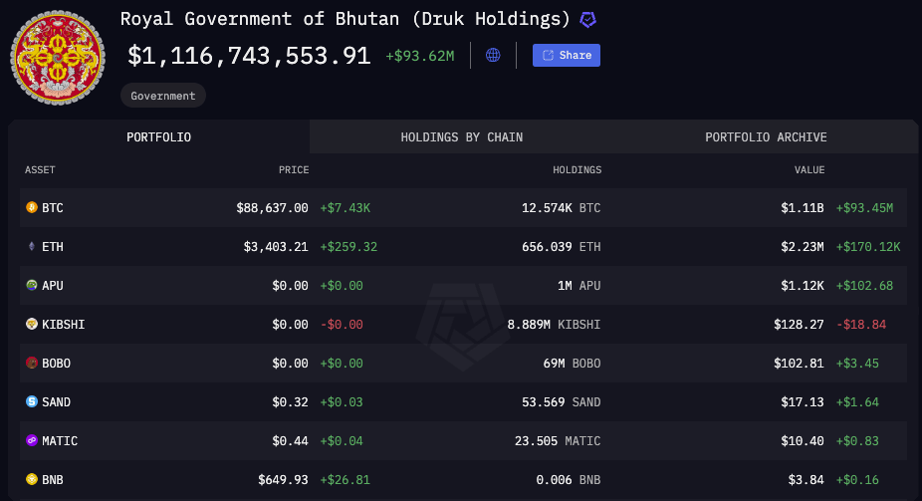The image size is (922, 501).
Task: Click the BTC coin icon
Action: [32, 207]
